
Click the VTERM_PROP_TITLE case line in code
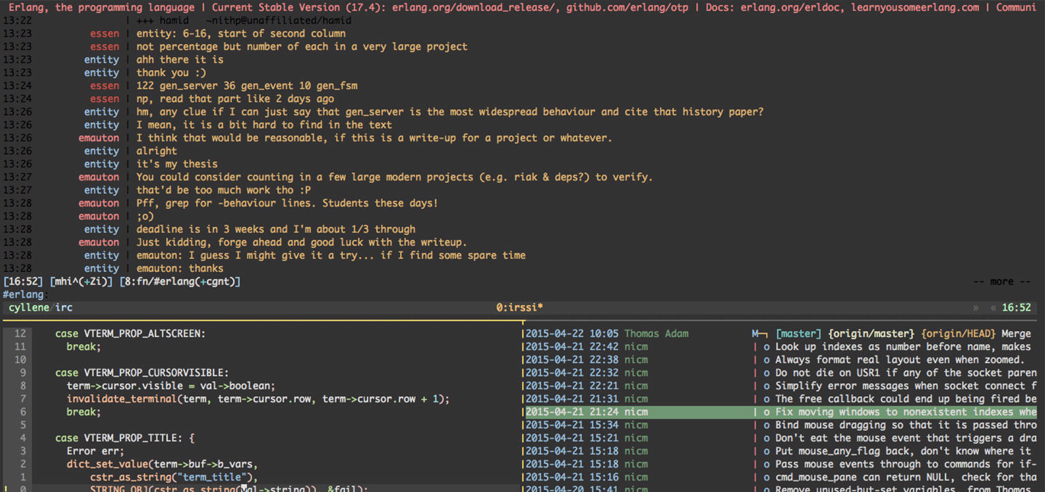pos(125,438)
